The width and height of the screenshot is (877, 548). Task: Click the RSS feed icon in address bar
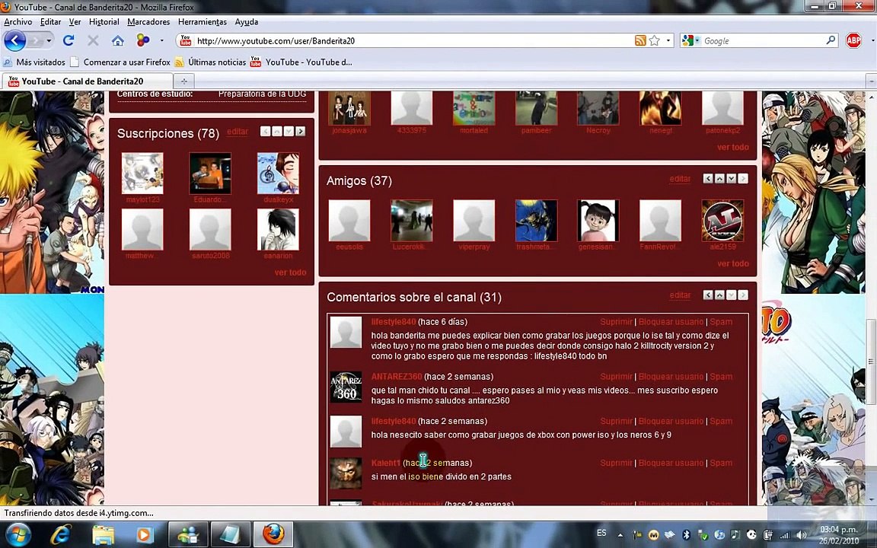click(x=640, y=40)
